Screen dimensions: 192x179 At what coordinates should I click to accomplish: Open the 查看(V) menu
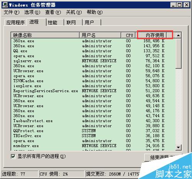point(53,12)
